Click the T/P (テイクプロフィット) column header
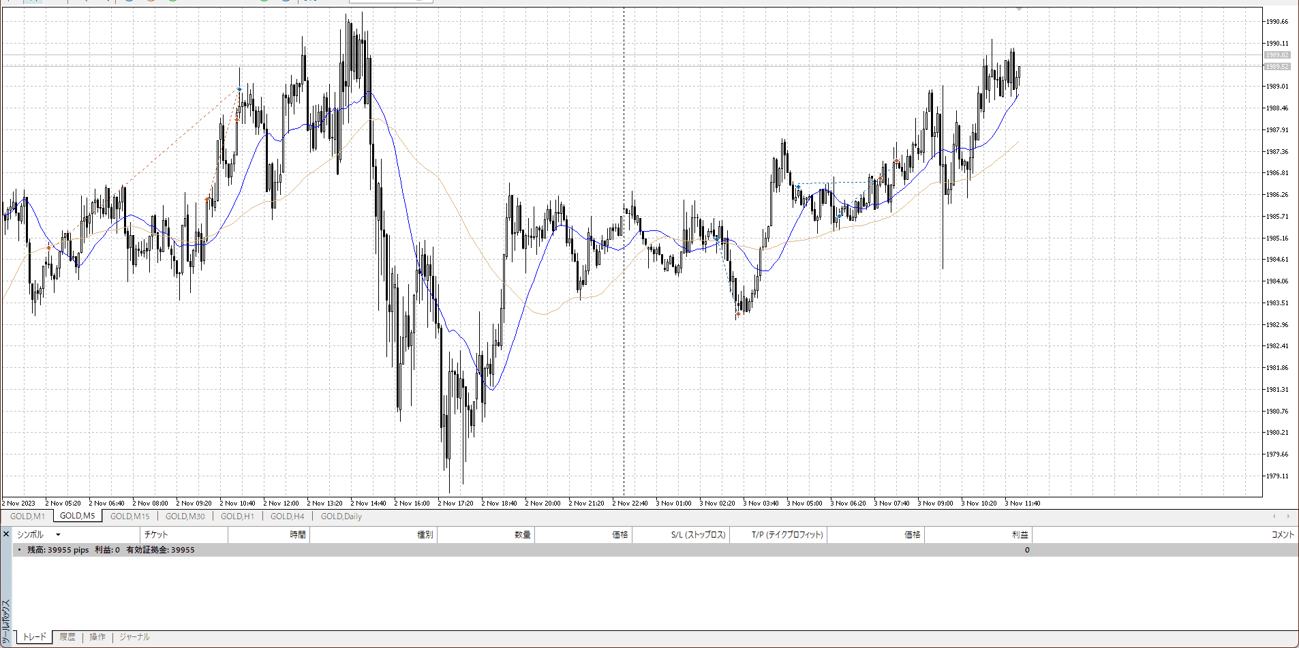The image size is (1299, 648). [x=787, y=535]
